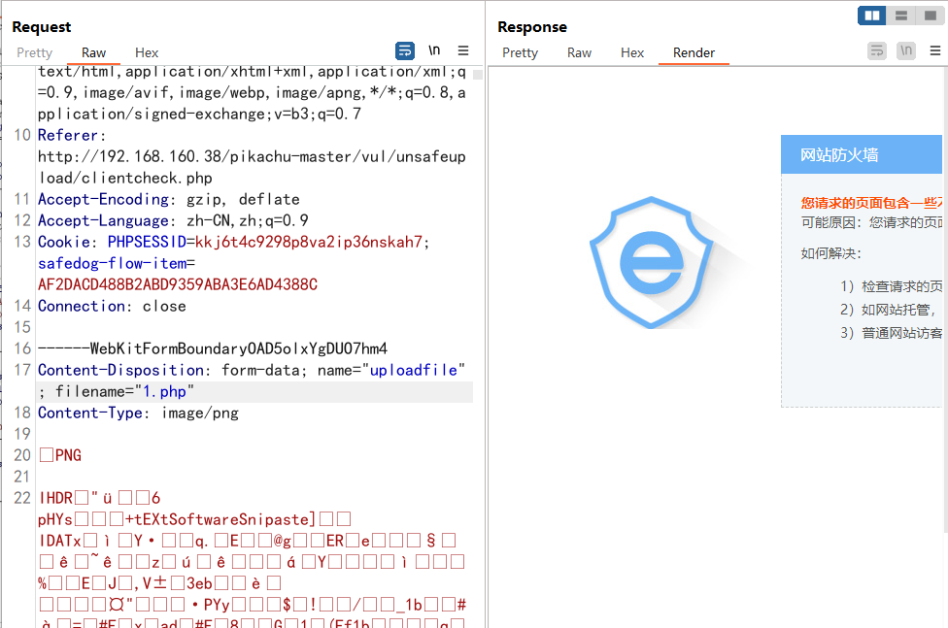Click the 网站防火墙 header in rendered page
948x628 pixels.
tap(839, 155)
